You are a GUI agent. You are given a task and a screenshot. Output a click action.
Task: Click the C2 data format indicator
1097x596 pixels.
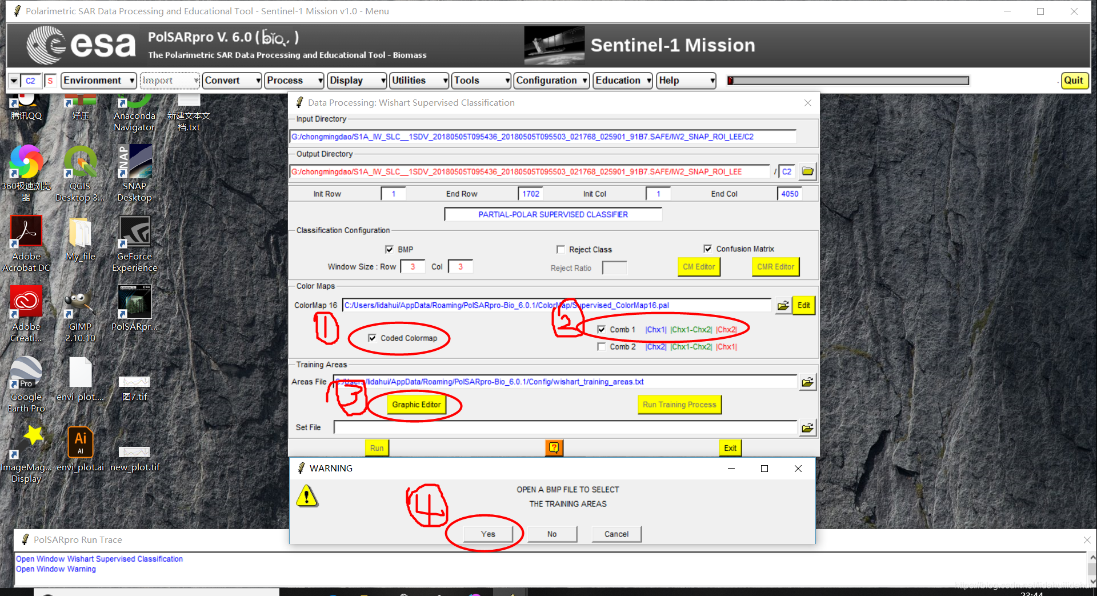pyautogui.click(x=30, y=81)
